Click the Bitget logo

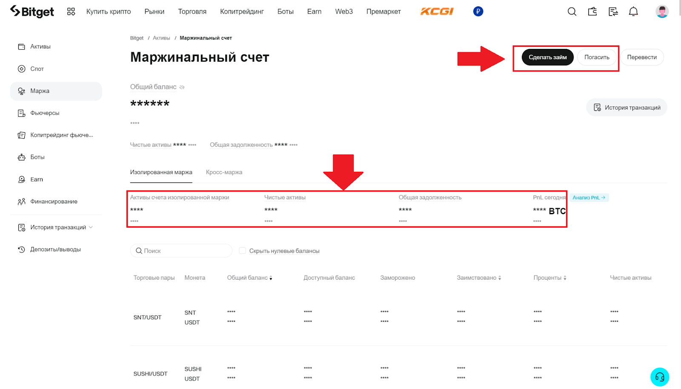pyautogui.click(x=32, y=11)
